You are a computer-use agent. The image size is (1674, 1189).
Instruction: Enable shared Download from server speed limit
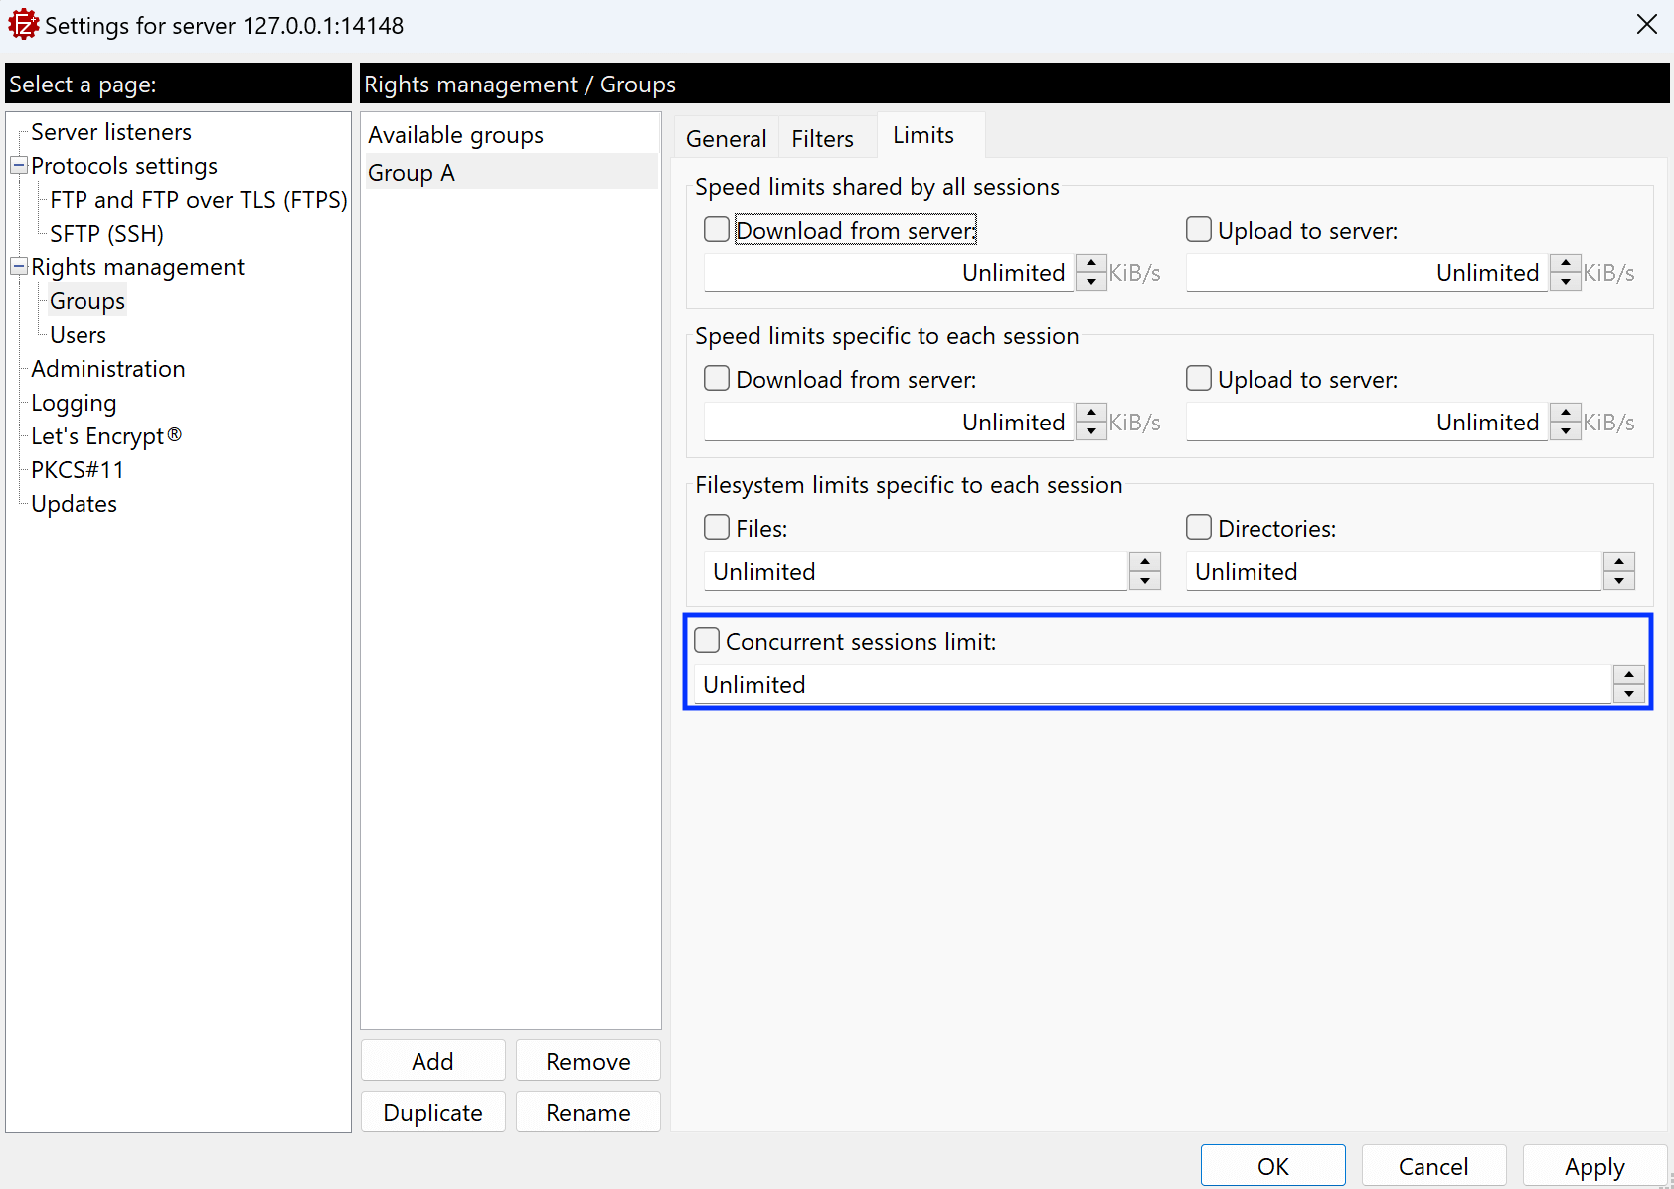[717, 230]
